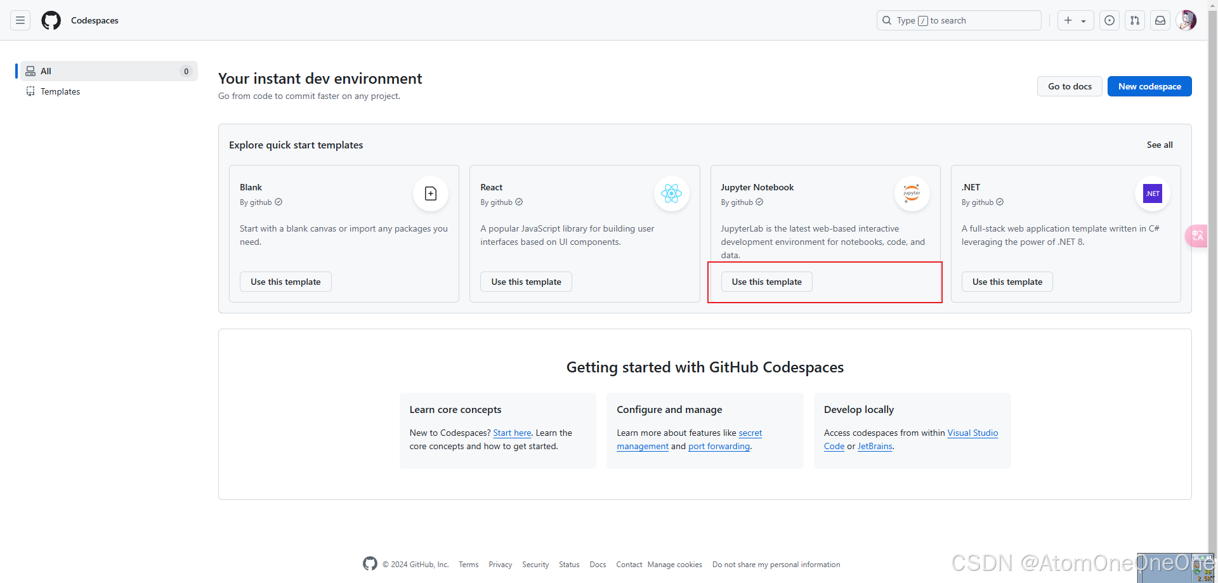Use the Blank template
The image size is (1218, 583).
click(285, 282)
